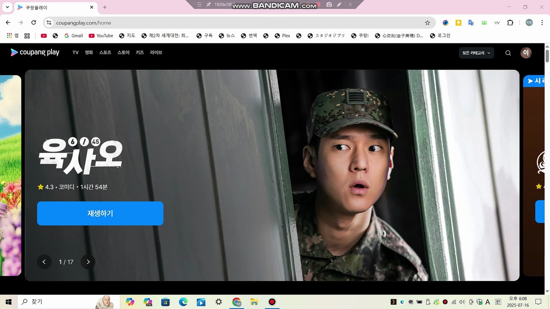Open the tab groups grid icon in bookmarks bar
The width and height of the screenshot is (550, 309).
click(x=27, y=36)
